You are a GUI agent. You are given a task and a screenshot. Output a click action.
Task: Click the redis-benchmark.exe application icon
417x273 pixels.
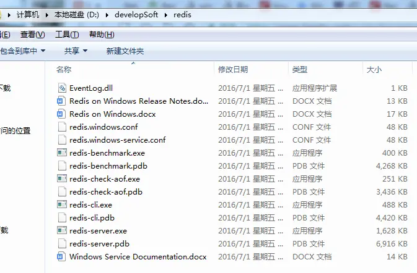[x=62, y=153]
